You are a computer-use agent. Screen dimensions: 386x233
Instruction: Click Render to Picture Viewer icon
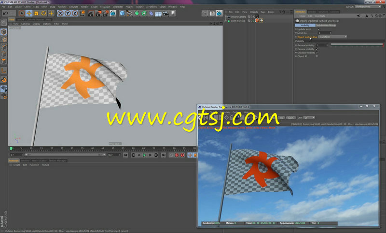click(x=98, y=14)
